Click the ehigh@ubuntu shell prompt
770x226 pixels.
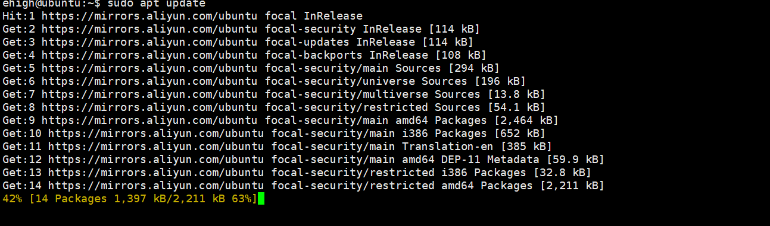tap(43, 4)
